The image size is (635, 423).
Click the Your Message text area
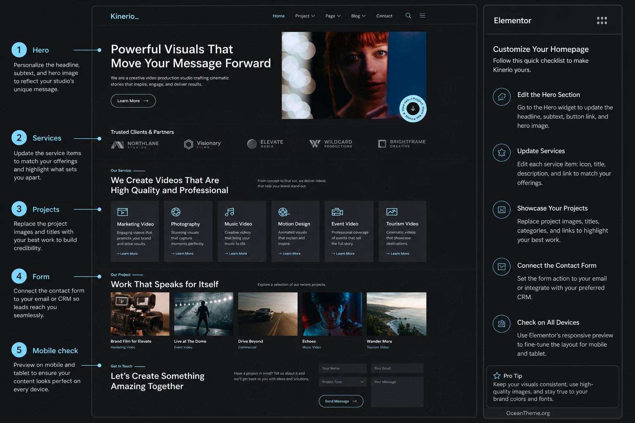pos(397,392)
